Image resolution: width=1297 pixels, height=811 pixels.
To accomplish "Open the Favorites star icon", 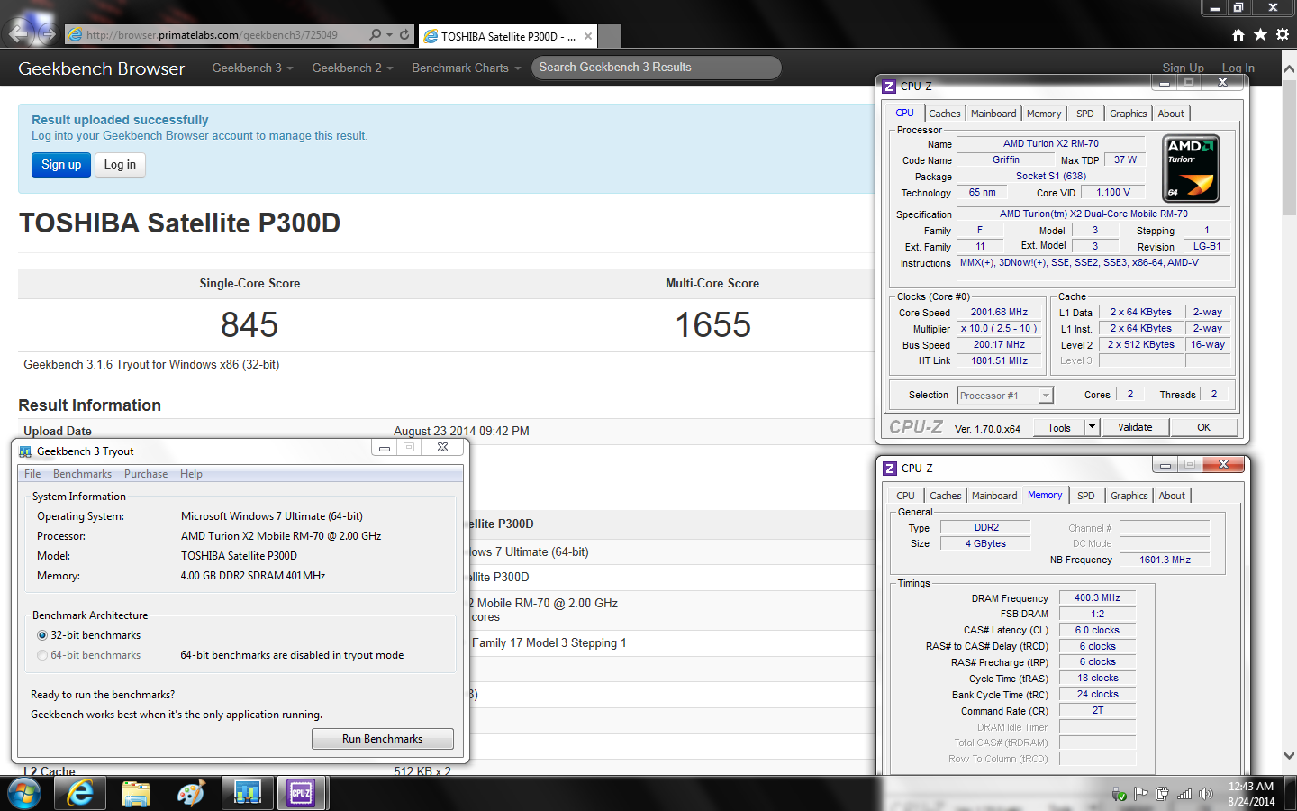I will [1260, 34].
